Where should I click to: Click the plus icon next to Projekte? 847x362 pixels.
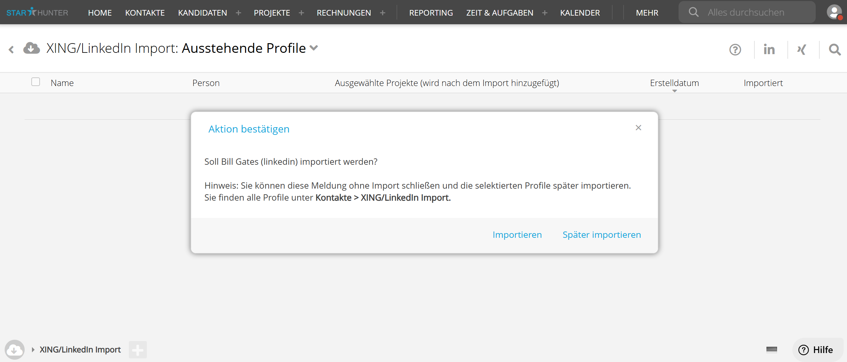(x=301, y=13)
